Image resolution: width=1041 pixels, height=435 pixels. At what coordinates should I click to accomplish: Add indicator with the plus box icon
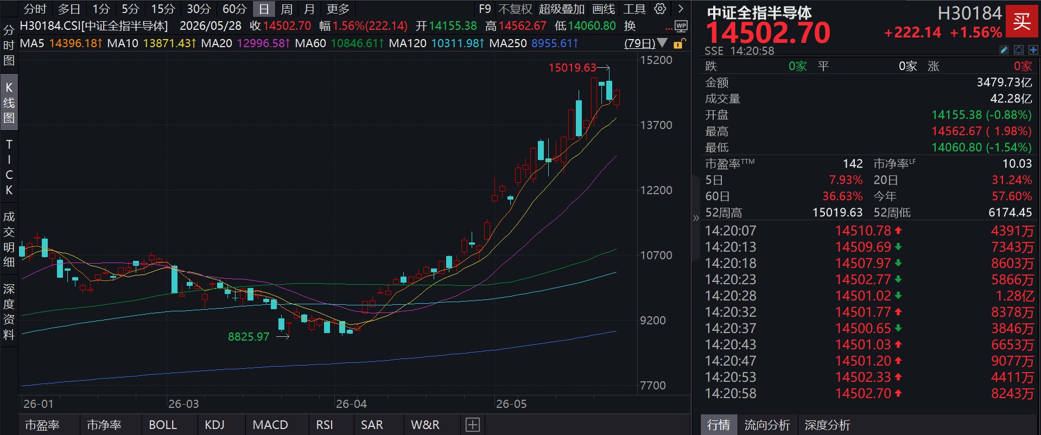click(473, 425)
